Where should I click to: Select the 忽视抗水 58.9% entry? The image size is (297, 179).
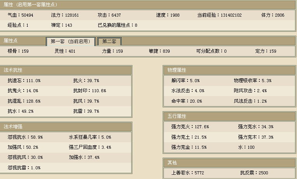tap(25, 137)
